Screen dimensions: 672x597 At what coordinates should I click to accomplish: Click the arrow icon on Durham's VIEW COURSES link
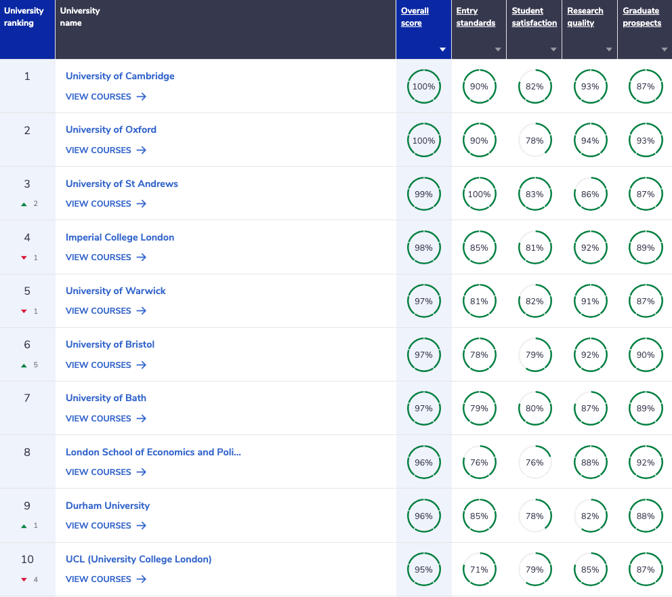[142, 525]
